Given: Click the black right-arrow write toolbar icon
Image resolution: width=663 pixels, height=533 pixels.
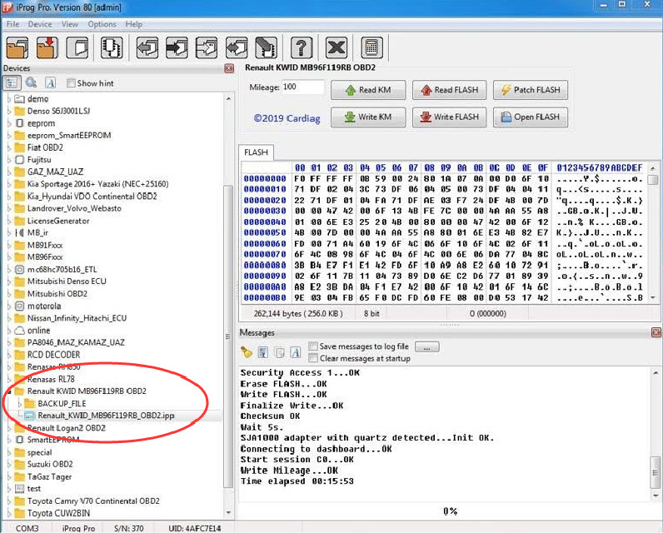Looking at the screenshot, I should [177, 47].
